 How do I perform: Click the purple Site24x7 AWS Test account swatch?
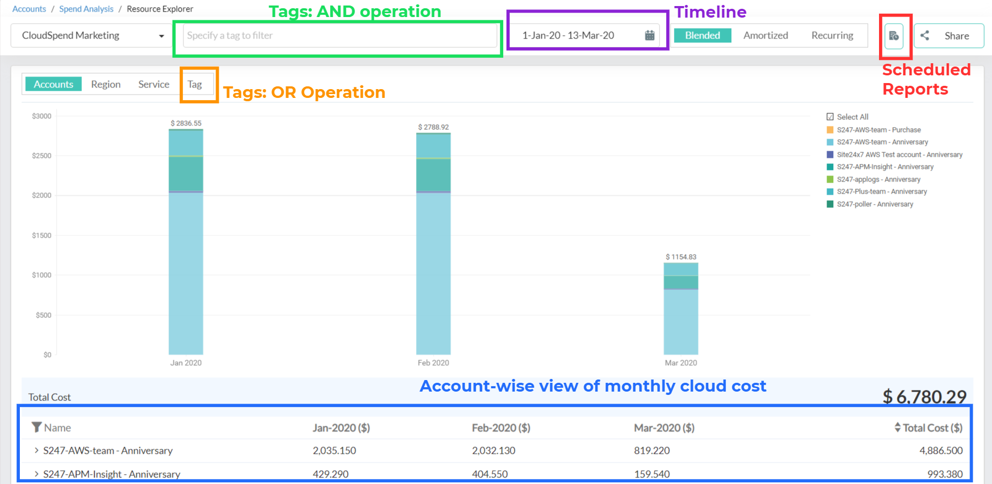coord(830,155)
